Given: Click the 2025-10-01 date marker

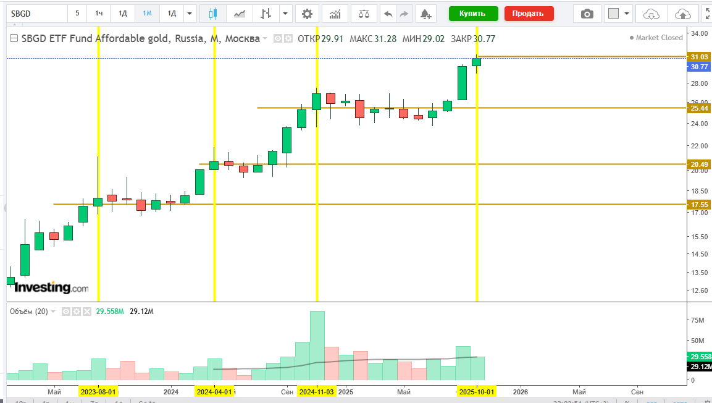Looking at the screenshot, I should click(x=476, y=392).
